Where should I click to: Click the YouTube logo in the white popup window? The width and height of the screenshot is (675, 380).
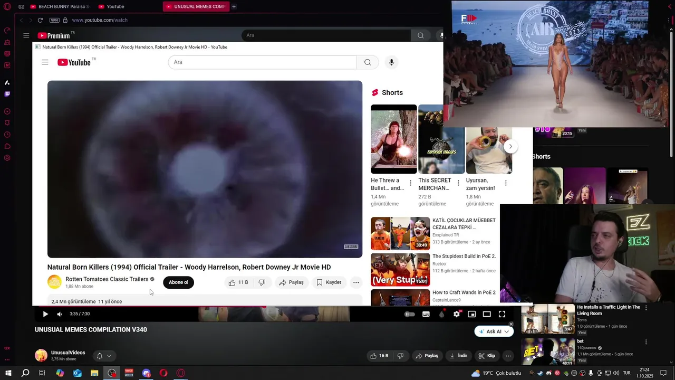point(74,62)
